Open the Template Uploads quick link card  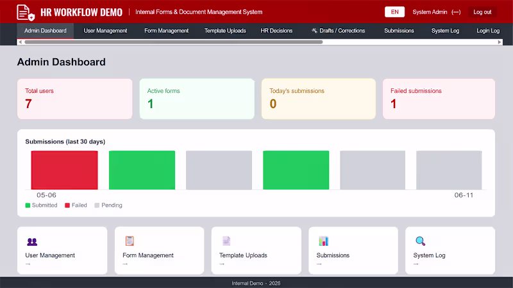click(256, 250)
